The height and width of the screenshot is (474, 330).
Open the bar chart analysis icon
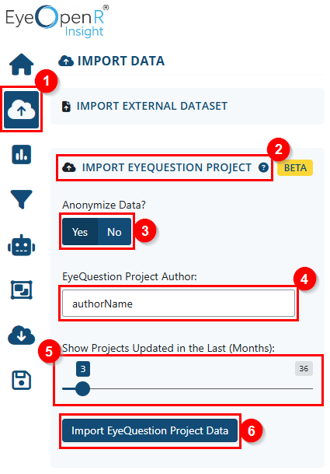[22, 154]
